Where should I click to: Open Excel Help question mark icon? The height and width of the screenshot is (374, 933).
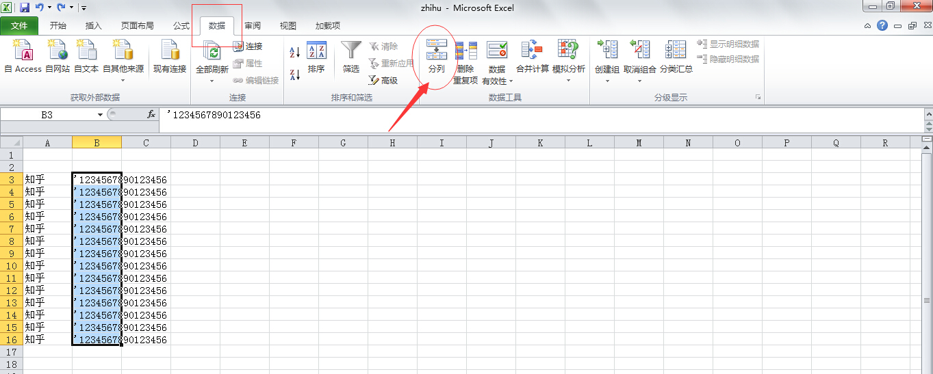[882, 25]
